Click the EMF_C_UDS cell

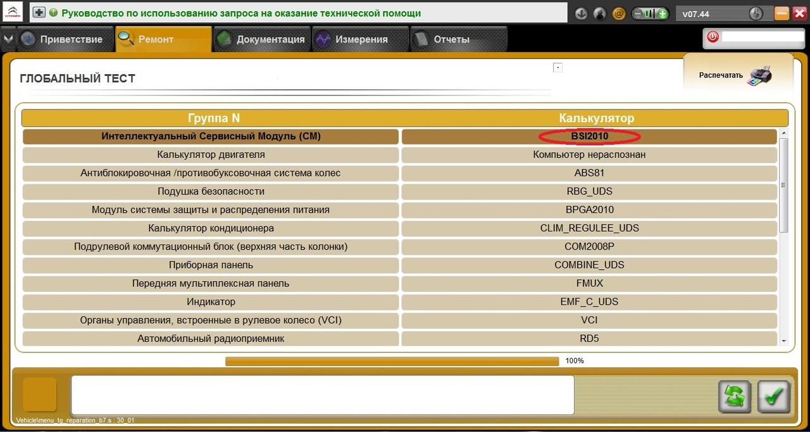pyautogui.click(x=589, y=302)
